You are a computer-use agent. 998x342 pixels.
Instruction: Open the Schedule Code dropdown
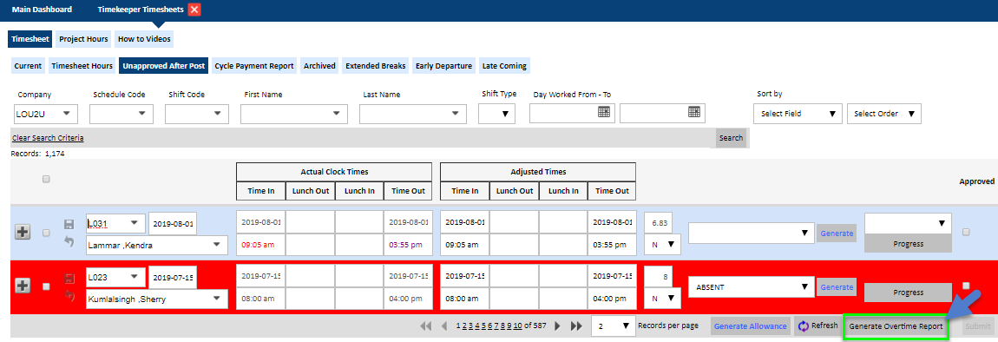121,114
